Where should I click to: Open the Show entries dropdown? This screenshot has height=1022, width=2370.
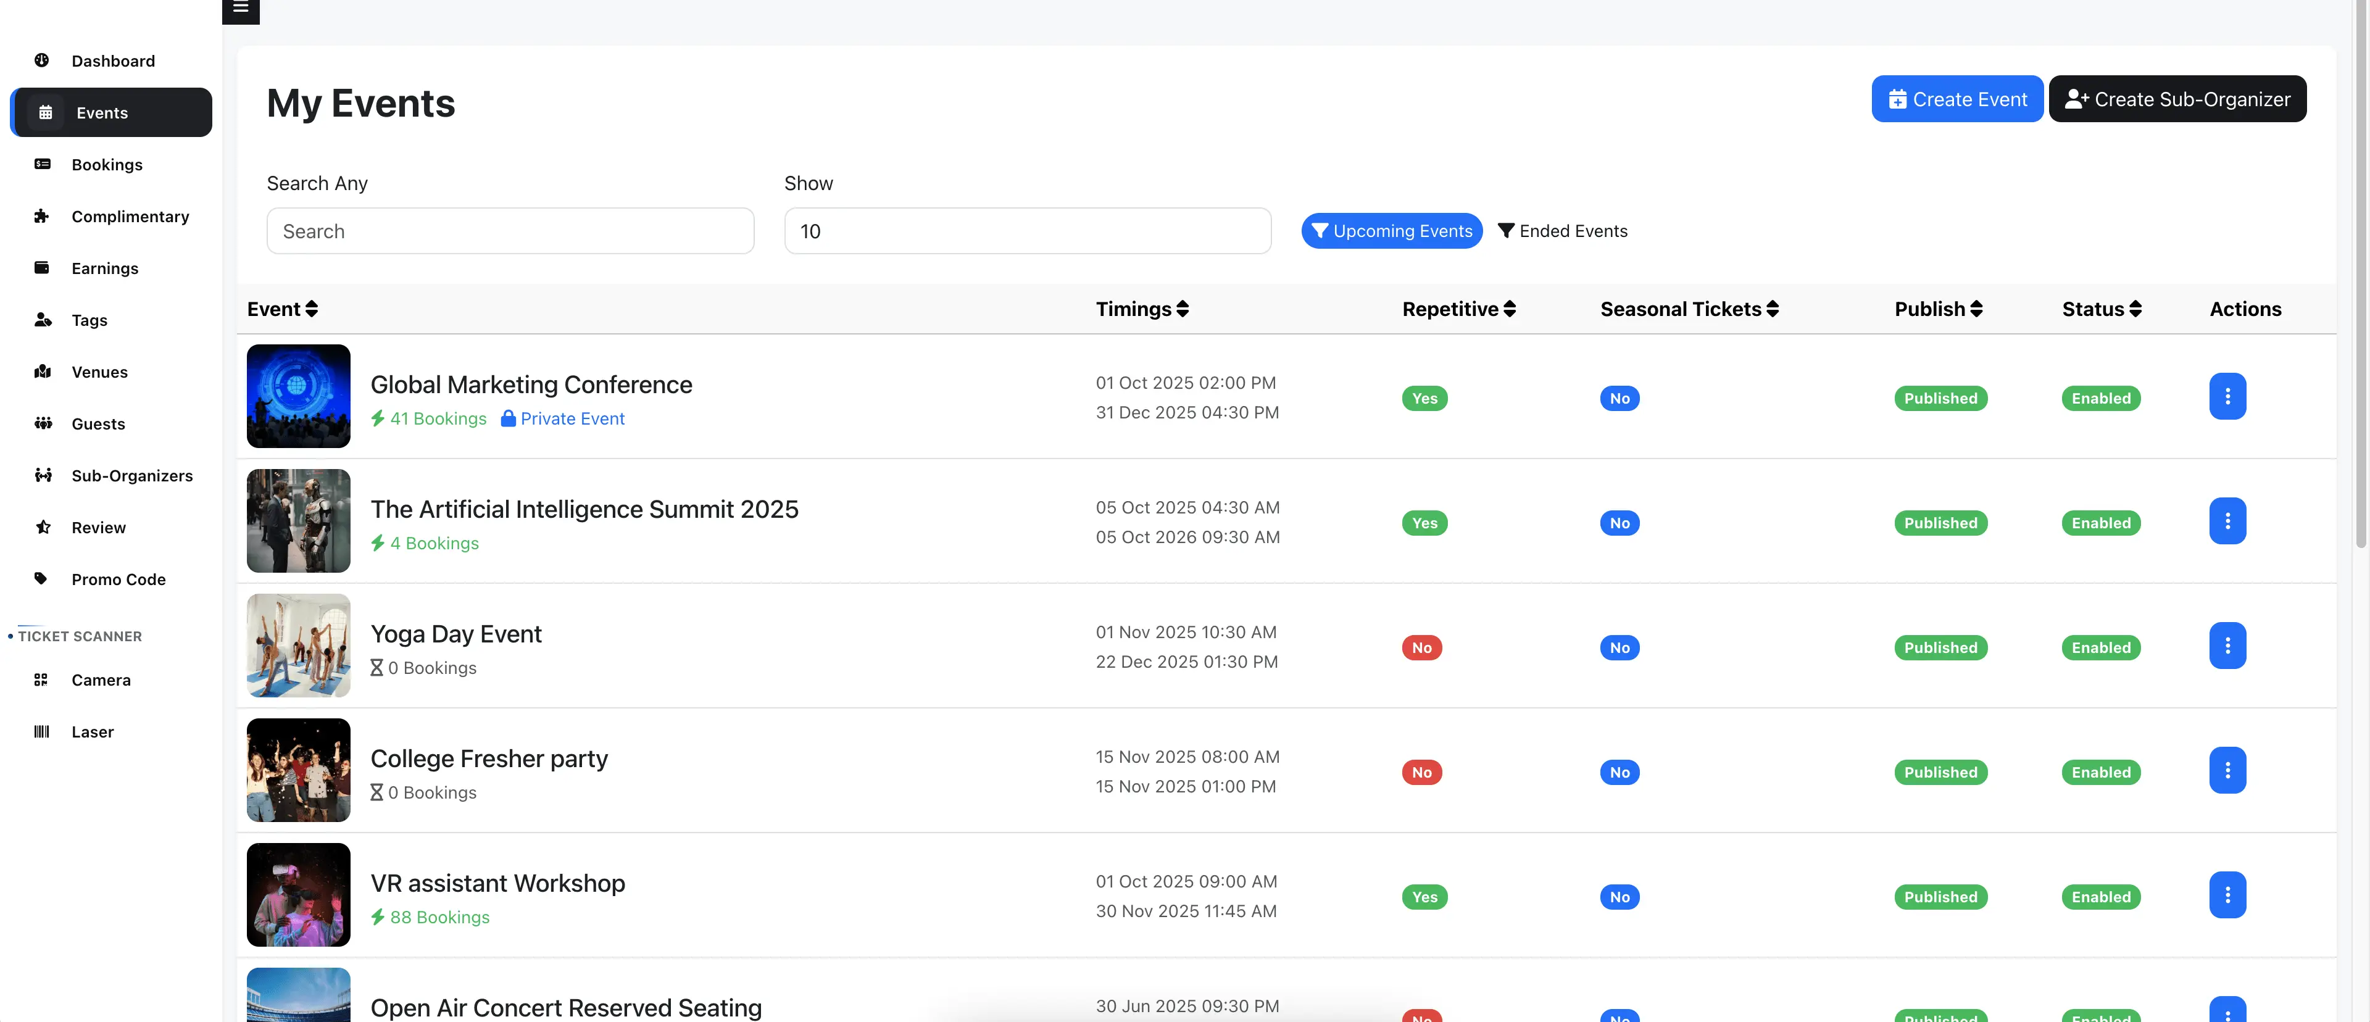[x=1027, y=231]
